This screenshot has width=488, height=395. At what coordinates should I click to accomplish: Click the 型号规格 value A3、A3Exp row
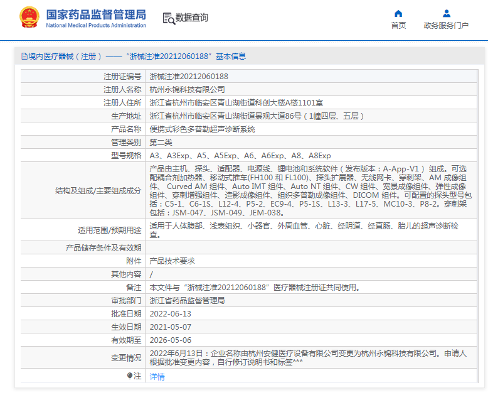(240, 156)
